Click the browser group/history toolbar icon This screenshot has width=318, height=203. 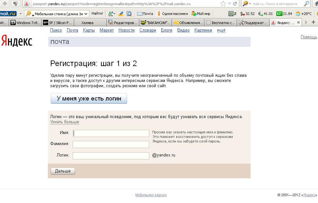click(15, 4)
